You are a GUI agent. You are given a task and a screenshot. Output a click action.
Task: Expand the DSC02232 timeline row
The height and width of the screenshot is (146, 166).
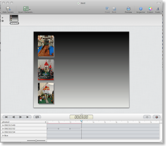(x=3, y=129)
